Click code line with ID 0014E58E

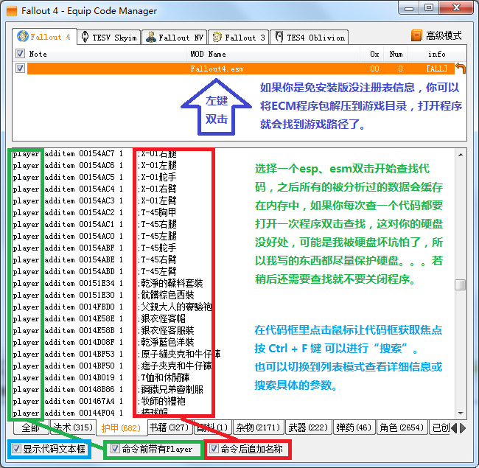99,319
